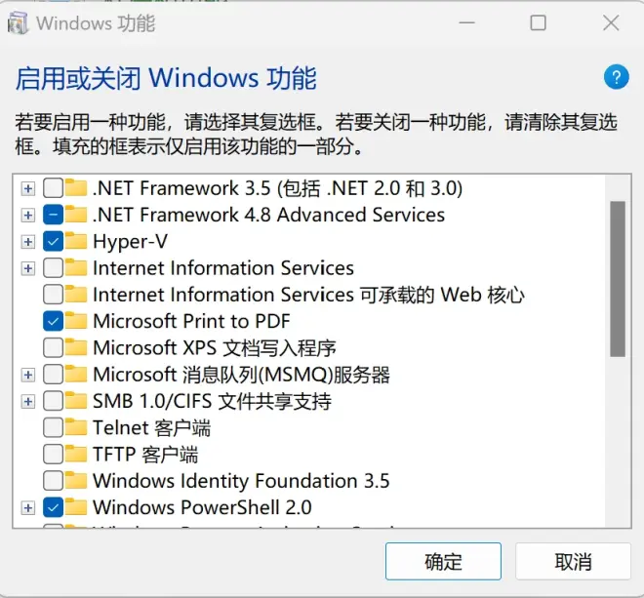
Task: Expand the Hyper-V tree node
Action: click(x=28, y=242)
